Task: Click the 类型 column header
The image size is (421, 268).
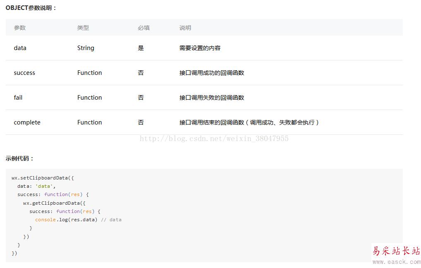Action: (x=83, y=28)
